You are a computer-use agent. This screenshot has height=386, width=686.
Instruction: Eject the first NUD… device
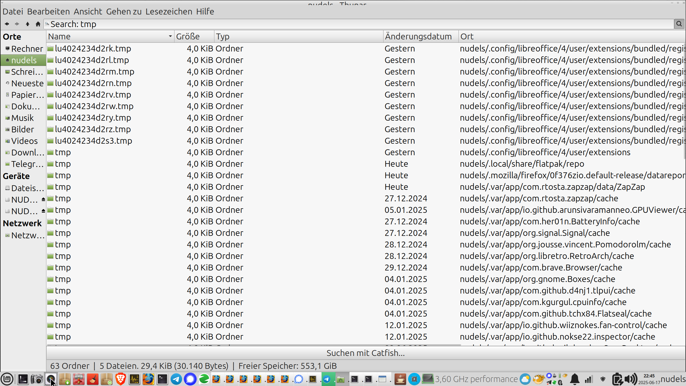[43, 199]
